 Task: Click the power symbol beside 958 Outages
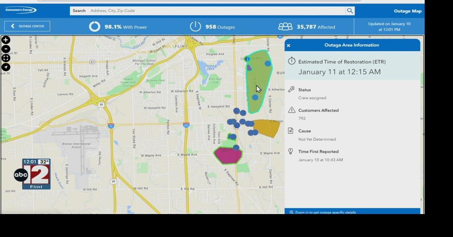click(x=195, y=26)
